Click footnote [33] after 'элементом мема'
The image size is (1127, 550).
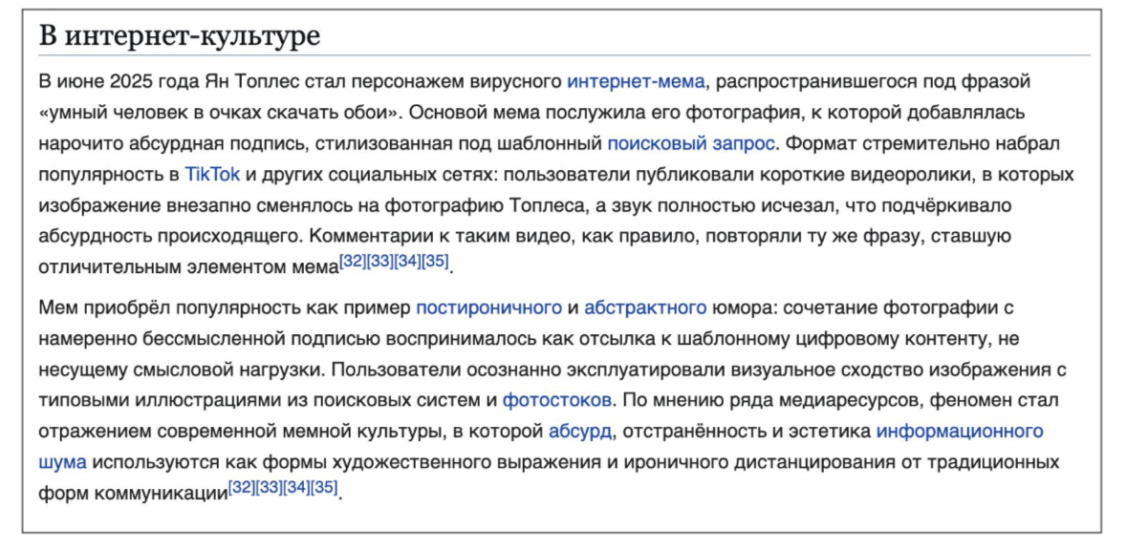point(380,262)
